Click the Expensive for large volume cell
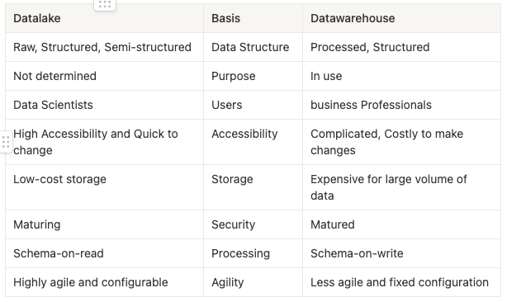507x302 pixels. 401,187
